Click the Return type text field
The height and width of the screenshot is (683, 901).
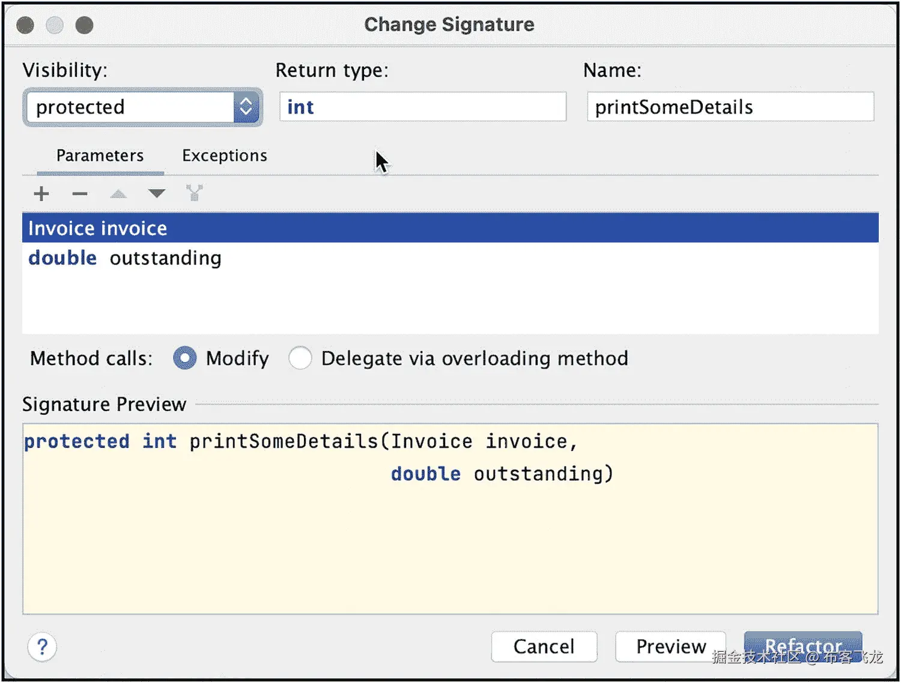click(423, 107)
